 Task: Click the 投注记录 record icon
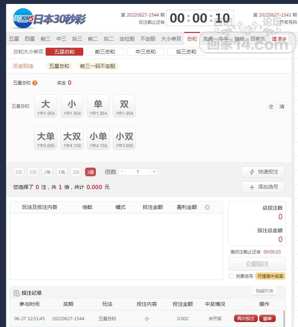tap(17, 293)
